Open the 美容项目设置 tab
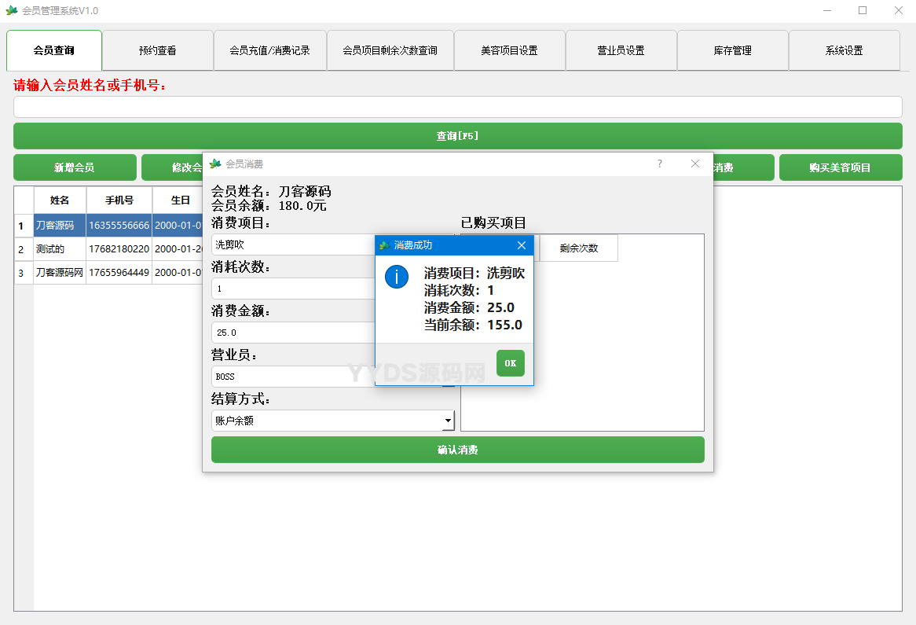 click(509, 50)
